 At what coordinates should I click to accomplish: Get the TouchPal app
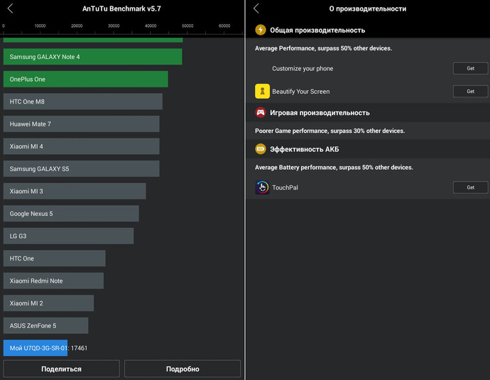coord(470,188)
